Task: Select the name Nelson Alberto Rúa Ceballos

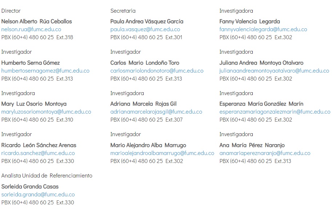Action: [x=37, y=21]
